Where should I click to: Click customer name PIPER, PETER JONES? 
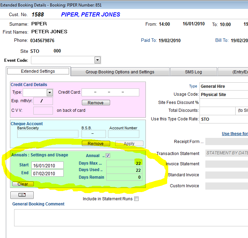[x=90, y=14]
